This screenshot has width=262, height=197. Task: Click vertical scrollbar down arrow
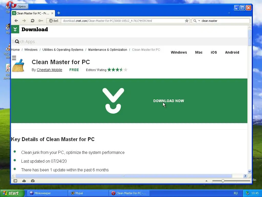click(249, 172)
